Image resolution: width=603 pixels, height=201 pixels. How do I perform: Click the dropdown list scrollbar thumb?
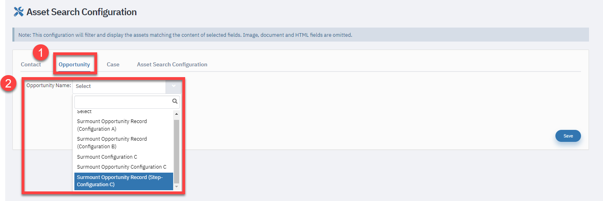pos(176,151)
